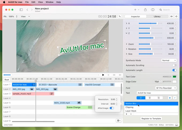Toggle italic text style
This screenshot has height=130, width=182.
[175, 98]
